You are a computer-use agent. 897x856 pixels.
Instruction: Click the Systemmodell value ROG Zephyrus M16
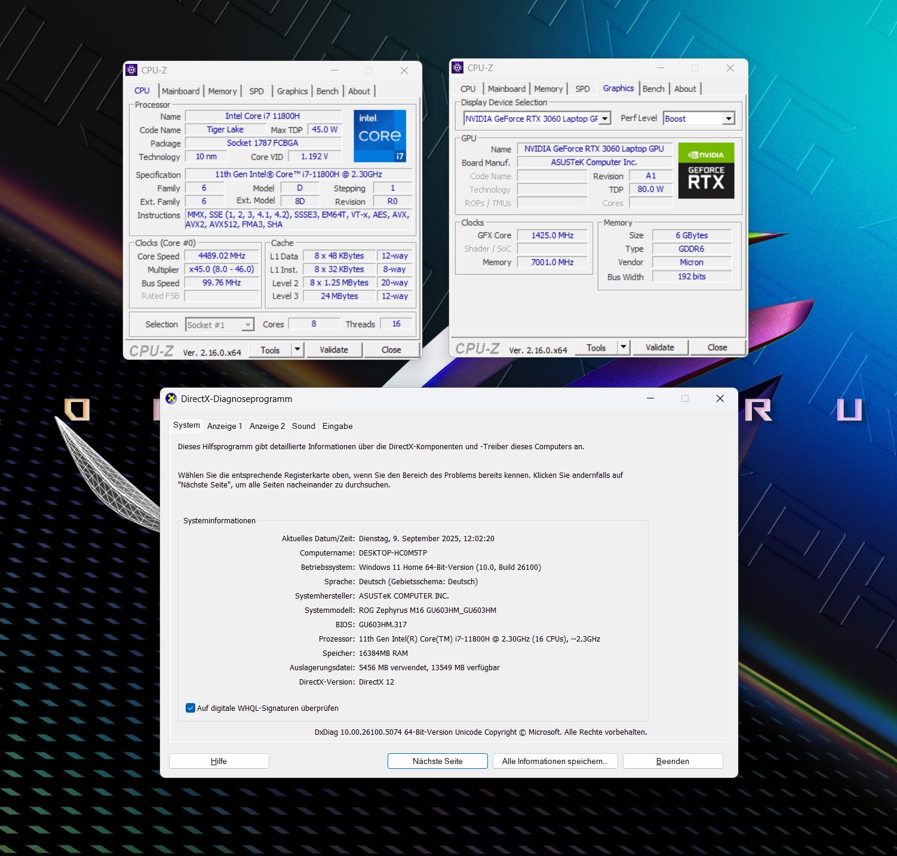pyautogui.click(x=428, y=610)
